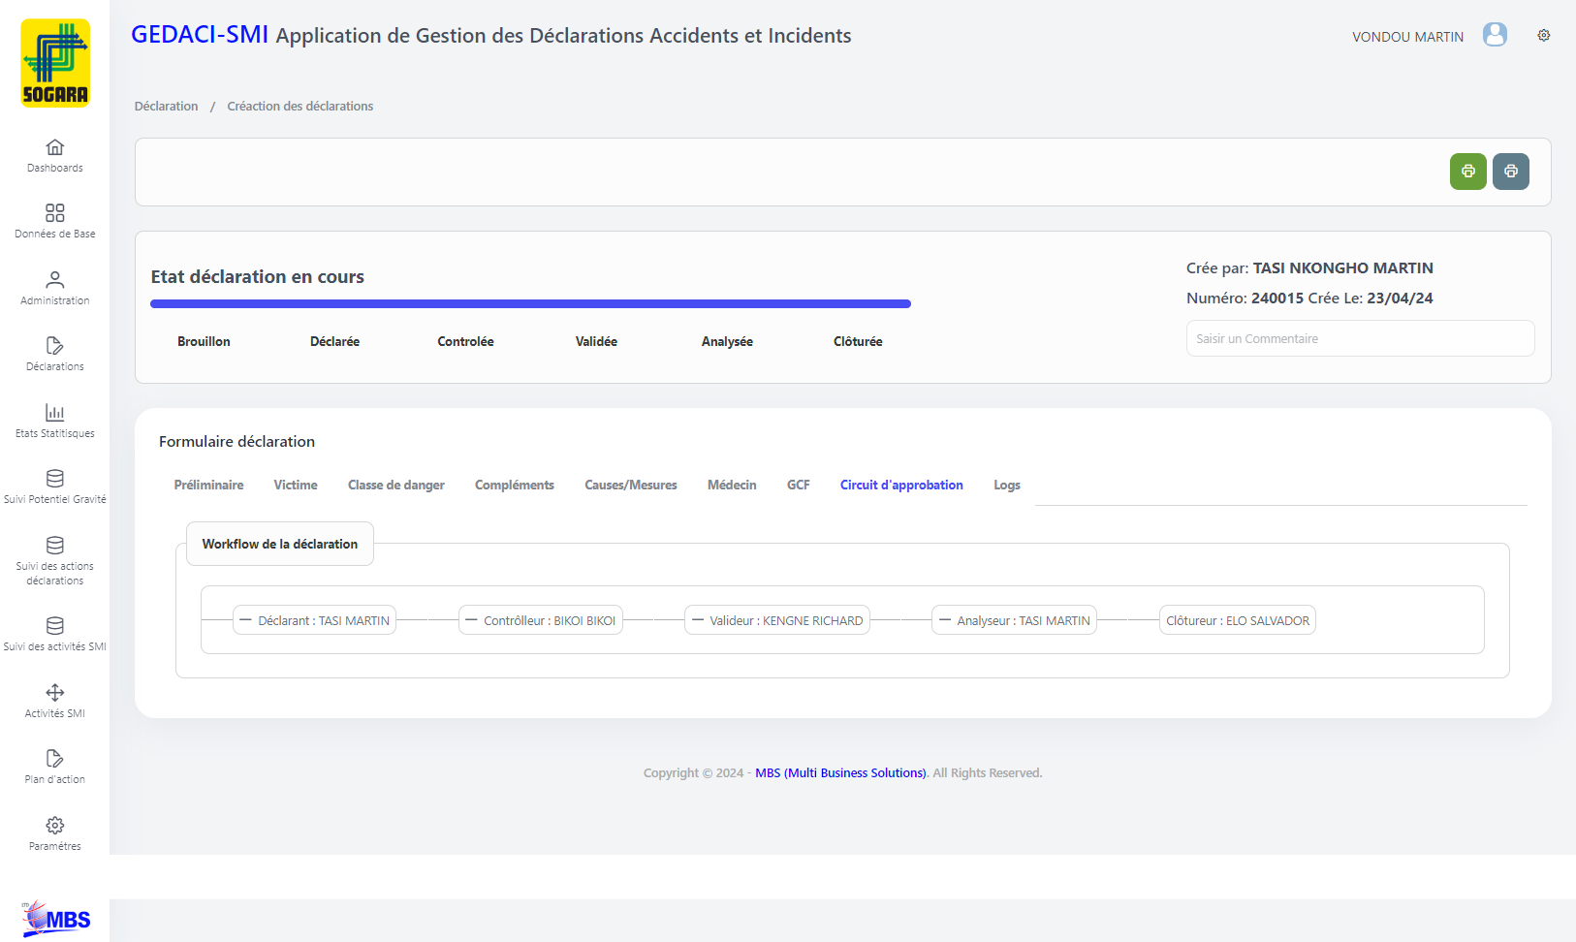Click the Controlée status step
The height and width of the screenshot is (942, 1576).
(x=465, y=341)
